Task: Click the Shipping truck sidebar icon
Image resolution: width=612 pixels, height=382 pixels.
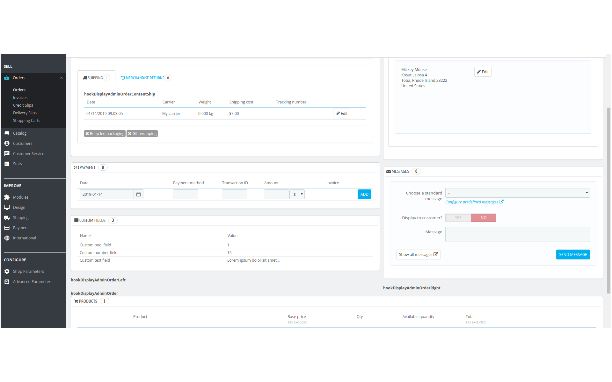Action: tap(7, 218)
